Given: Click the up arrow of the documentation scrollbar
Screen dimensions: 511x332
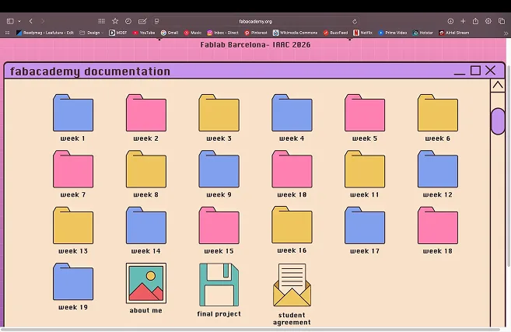Looking at the screenshot, I should click(x=498, y=86).
